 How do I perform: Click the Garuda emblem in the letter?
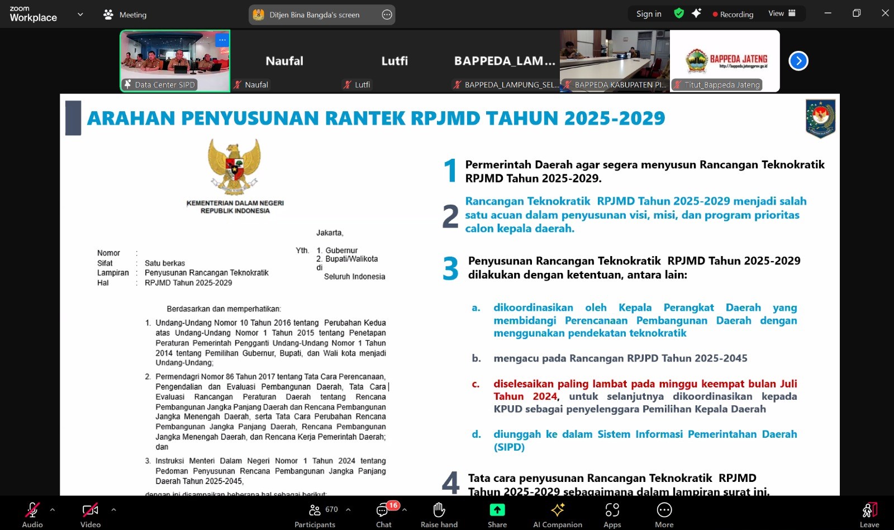(235, 166)
